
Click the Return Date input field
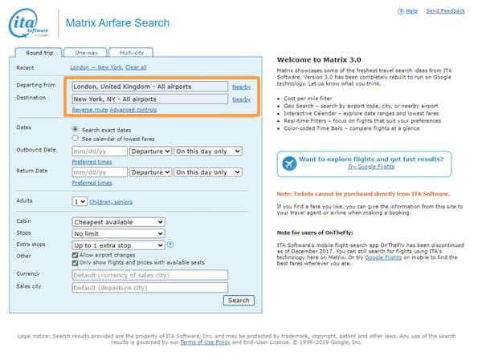(100, 172)
